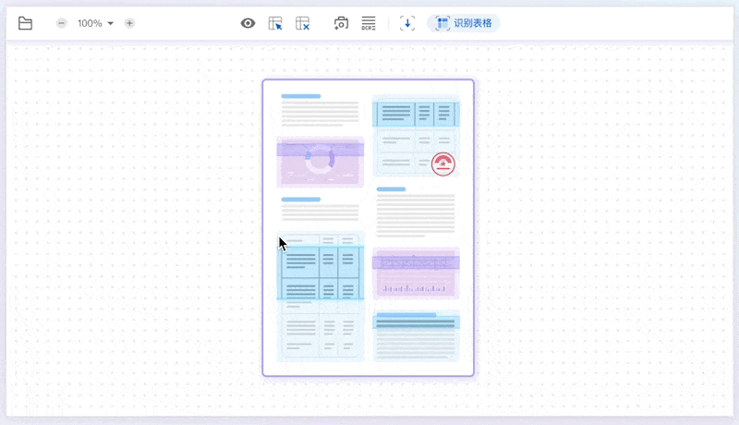Image resolution: width=739 pixels, height=425 pixels.
Task: Select table with cursor icon tool
Action: click(x=275, y=23)
